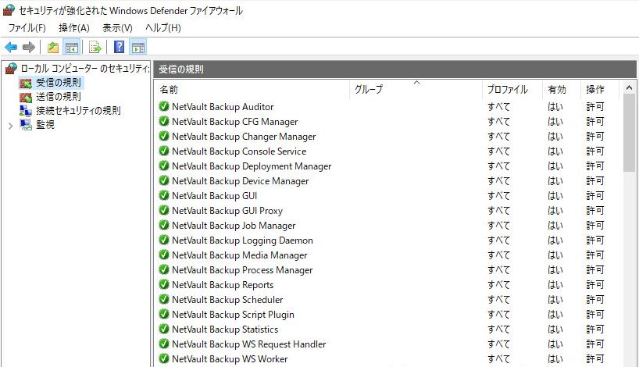
Task: Click green check icon for NetVault Backup Auditor
Action: coord(164,107)
